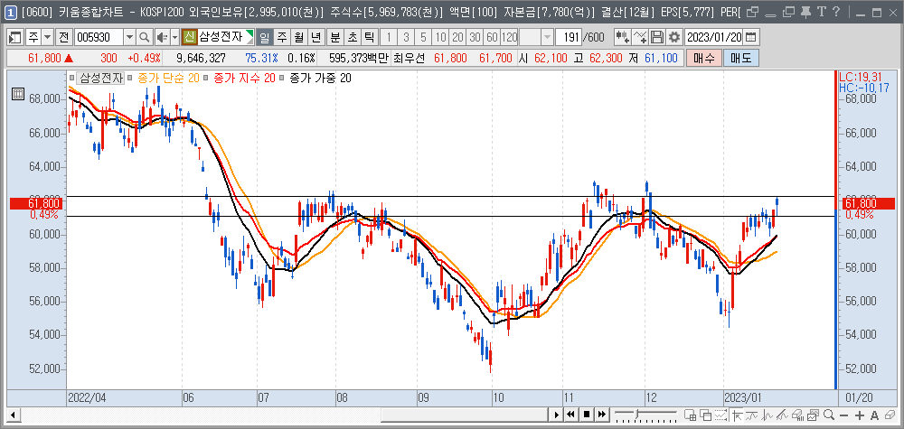
Task: Click the pin window icon in title bar
Action: click(806, 12)
